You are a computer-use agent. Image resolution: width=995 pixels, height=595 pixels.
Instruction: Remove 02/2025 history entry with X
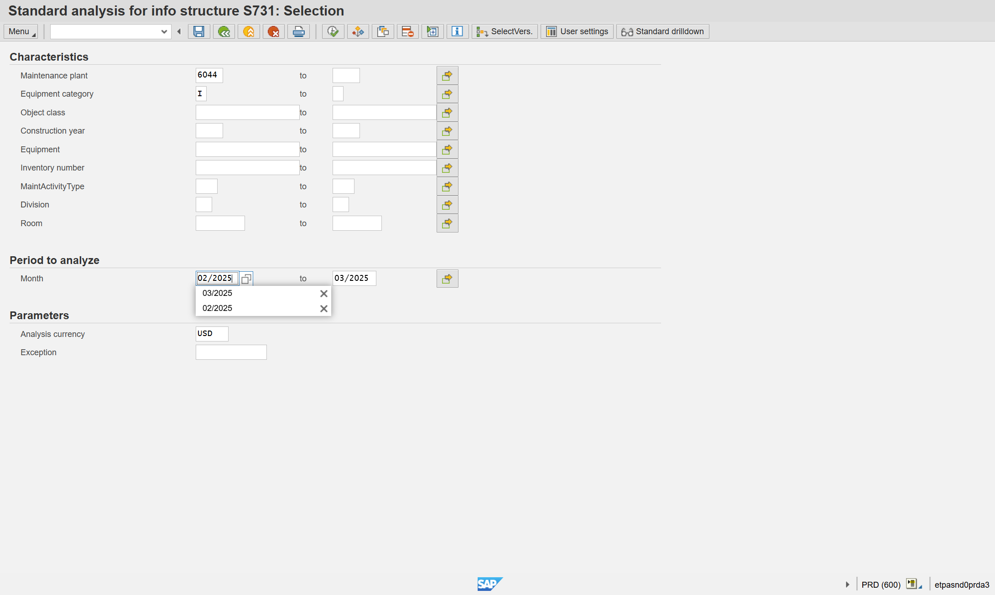click(x=324, y=309)
